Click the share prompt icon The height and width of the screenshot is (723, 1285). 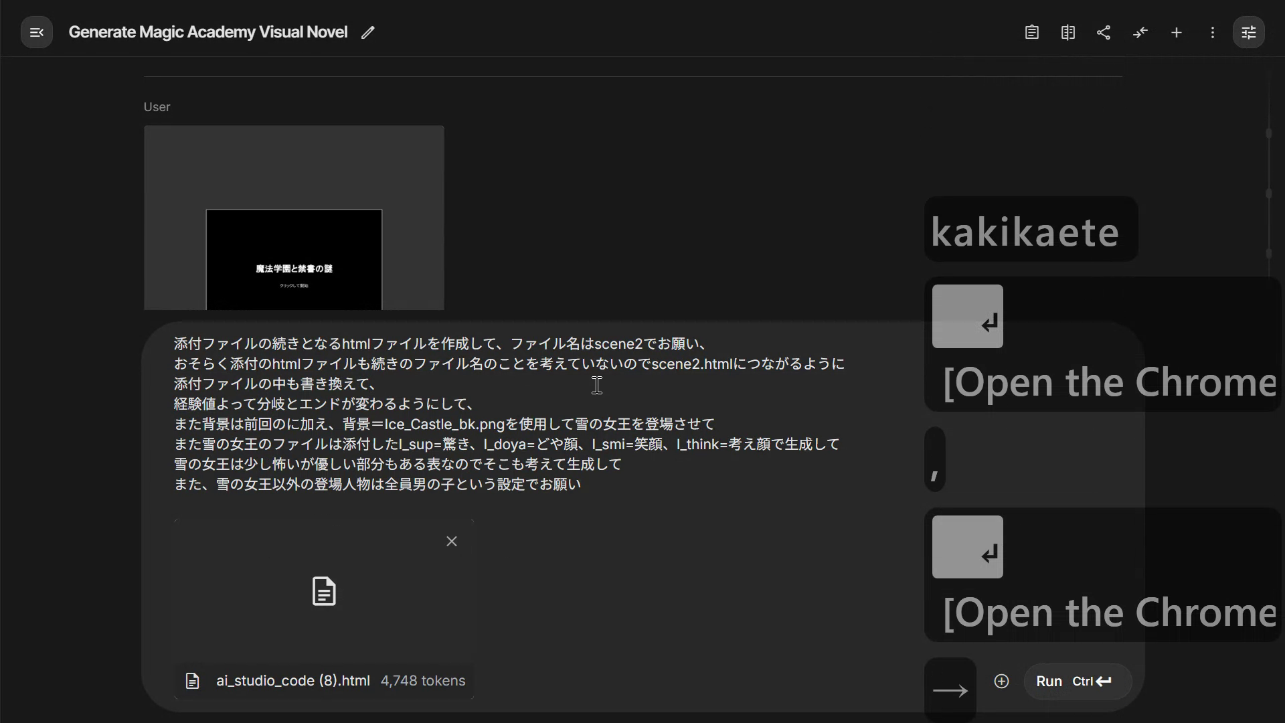[1104, 33]
